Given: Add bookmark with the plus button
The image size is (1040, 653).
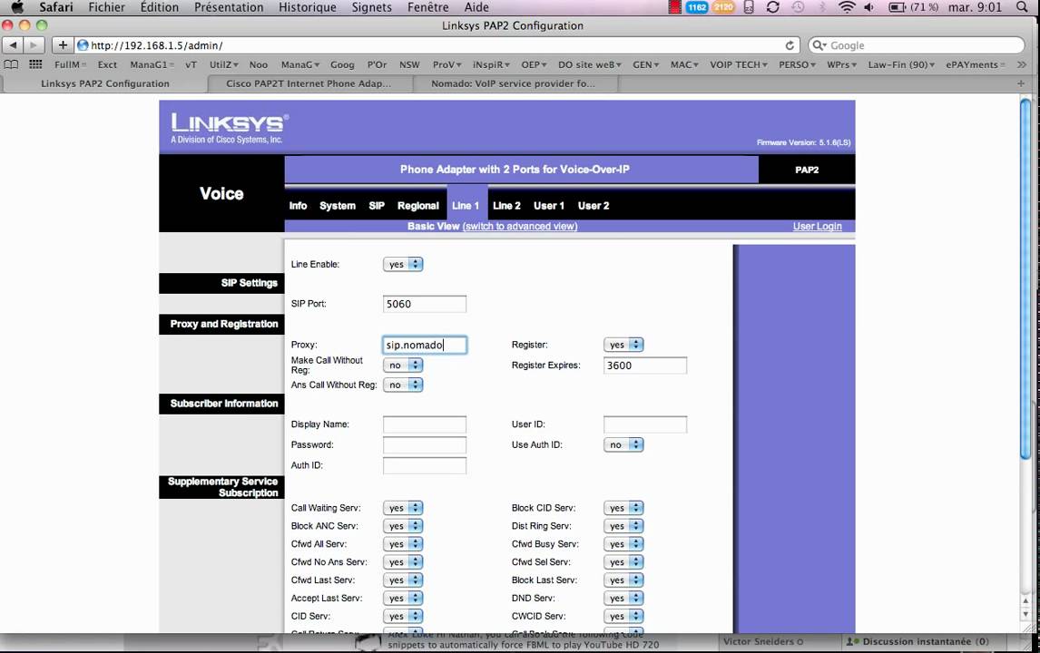Looking at the screenshot, I should click(x=63, y=45).
